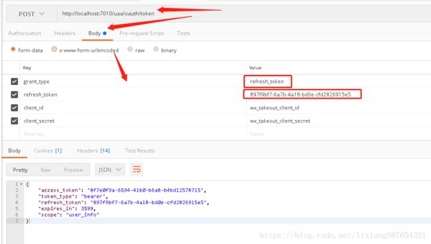Click the Key column header

coord(27,68)
